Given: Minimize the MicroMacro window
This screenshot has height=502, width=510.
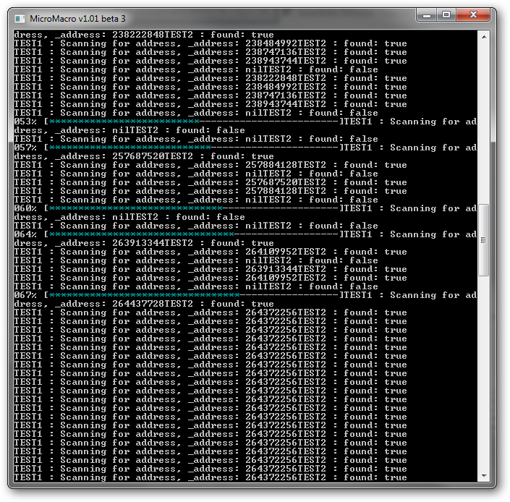Looking at the screenshot, I should [427, 14].
